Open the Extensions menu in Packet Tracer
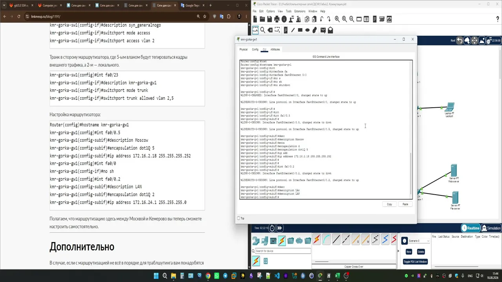The width and height of the screenshot is (502, 282). click(x=300, y=11)
